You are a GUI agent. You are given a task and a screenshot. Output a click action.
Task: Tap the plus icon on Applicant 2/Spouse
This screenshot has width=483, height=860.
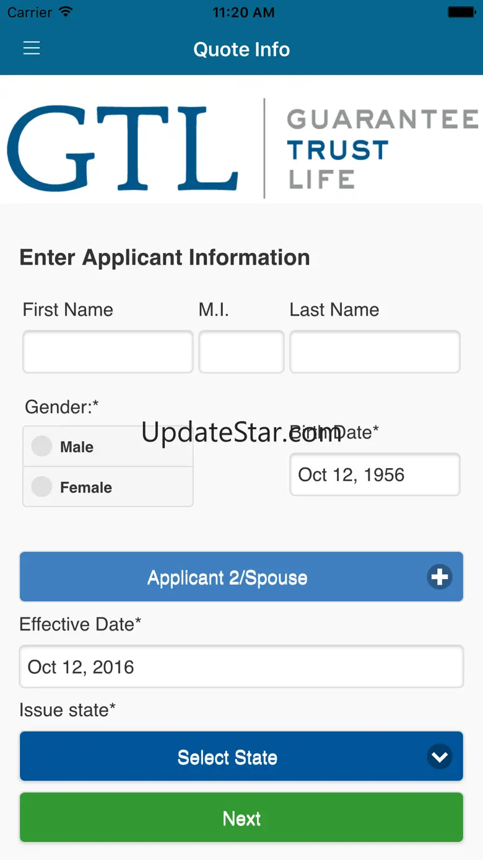(x=439, y=577)
